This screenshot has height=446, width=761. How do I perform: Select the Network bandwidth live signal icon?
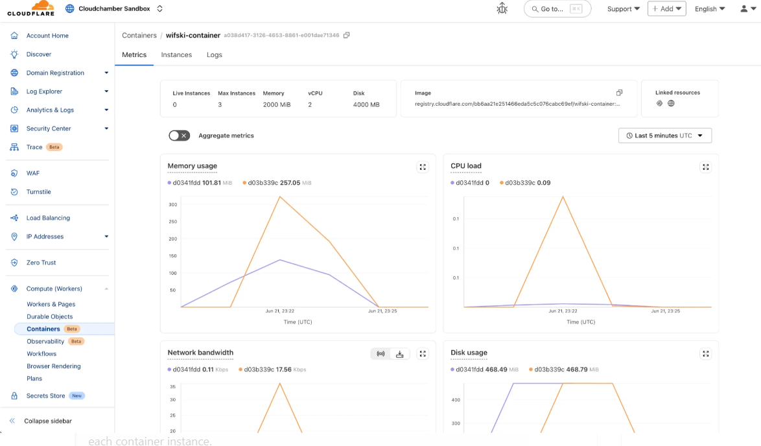380,354
